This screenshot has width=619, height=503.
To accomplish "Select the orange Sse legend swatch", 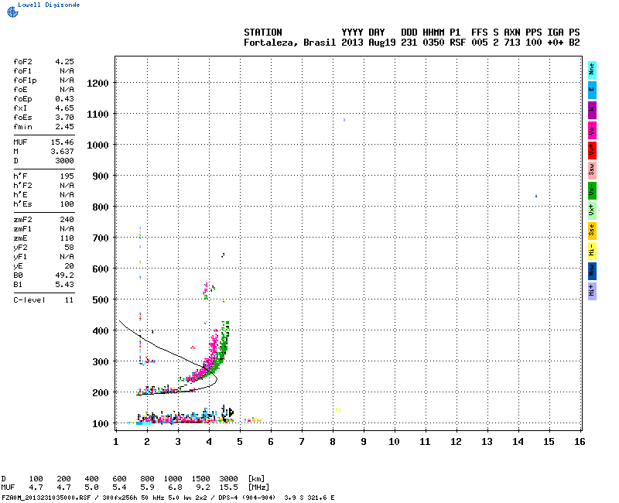I will (x=592, y=231).
